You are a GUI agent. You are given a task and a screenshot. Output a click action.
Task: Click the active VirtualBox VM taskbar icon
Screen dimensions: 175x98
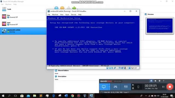click(x=91, y=96)
